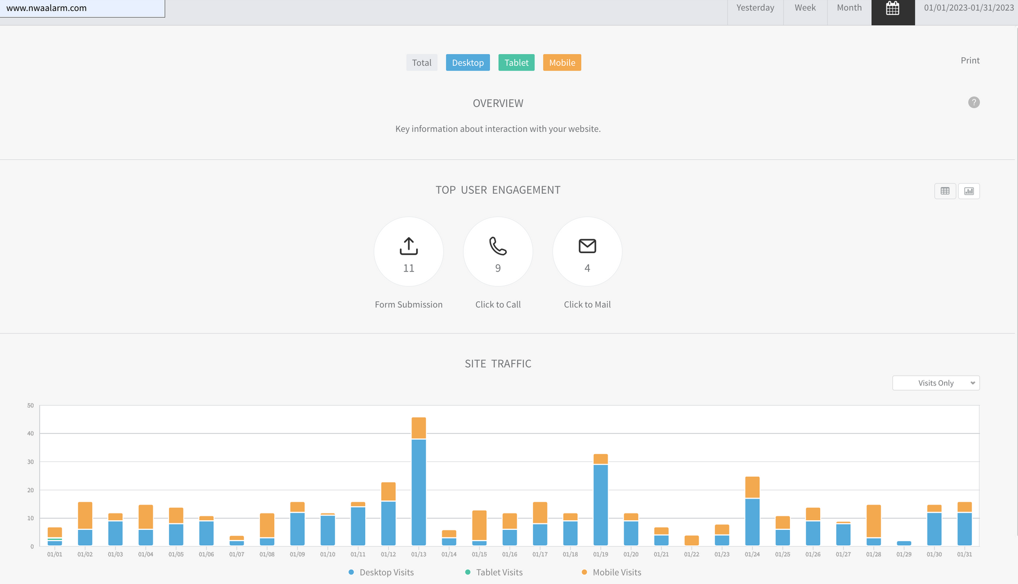1018x584 pixels.
Task: Click the 01/01/2023-01/31/2023 date range
Action: point(968,8)
